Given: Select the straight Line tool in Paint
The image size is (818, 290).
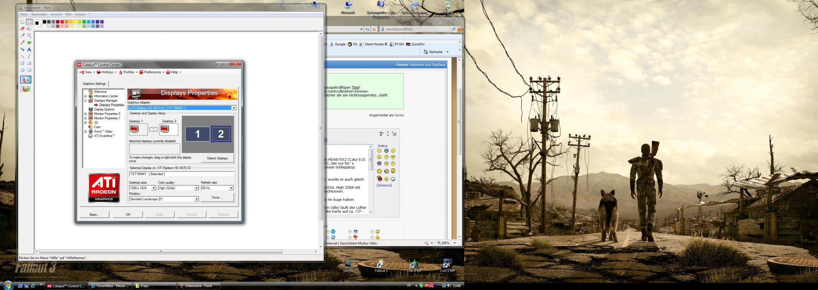Looking at the screenshot, I should click(22, 56).
